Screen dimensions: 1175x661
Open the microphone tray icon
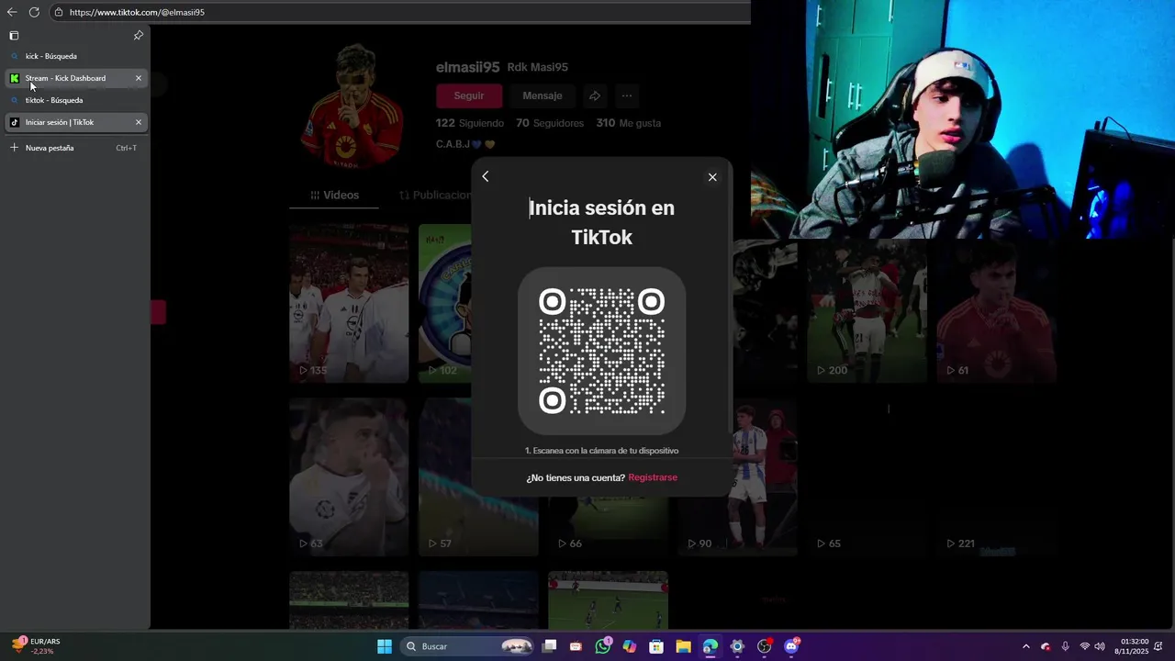1065,646
